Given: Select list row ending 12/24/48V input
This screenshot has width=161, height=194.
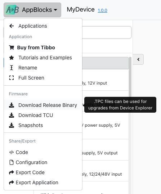Looking at the screenshot, I should [x=105, y=171].
